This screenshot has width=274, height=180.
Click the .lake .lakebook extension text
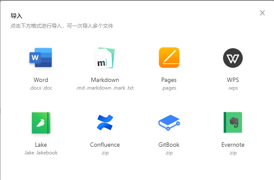[41, 153]
